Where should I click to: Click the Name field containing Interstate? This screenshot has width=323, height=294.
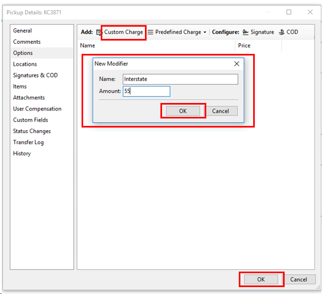point(180,79)
